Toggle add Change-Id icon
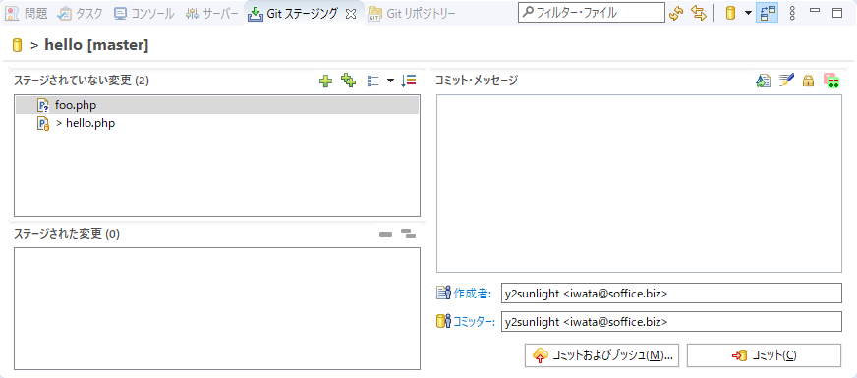Image resolution: width=857 pixels, height=378 pixels. coord(831,81)
